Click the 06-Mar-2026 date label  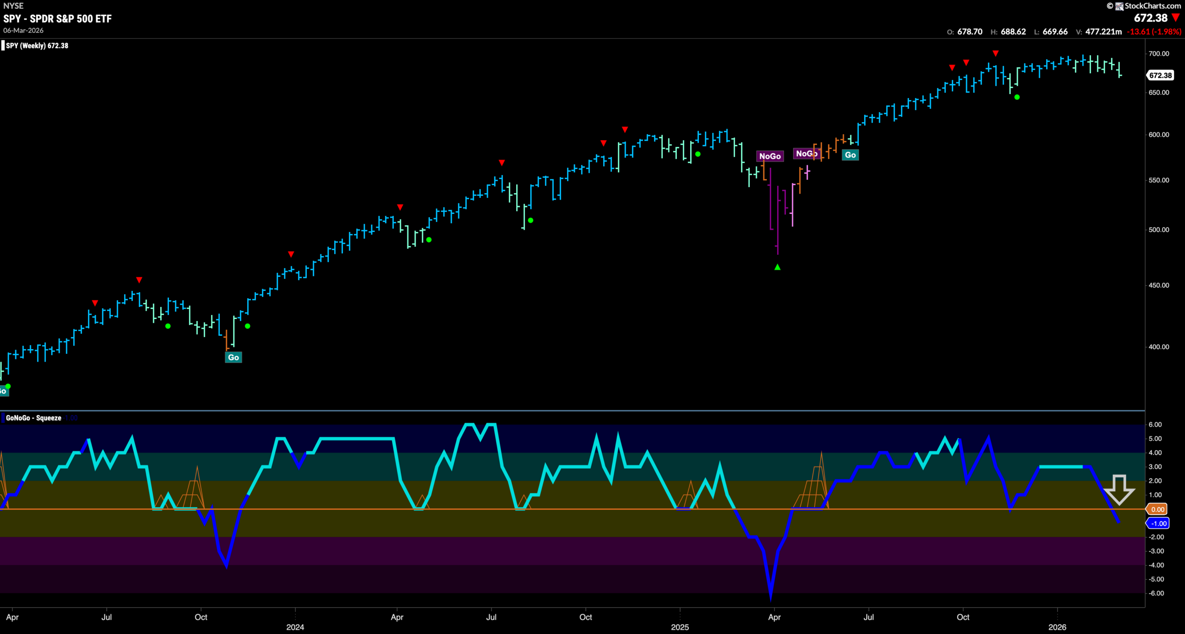click(x=24, y=30)
